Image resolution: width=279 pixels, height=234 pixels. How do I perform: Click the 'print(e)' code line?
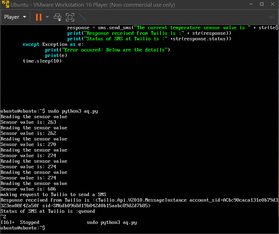click(56, 55)
